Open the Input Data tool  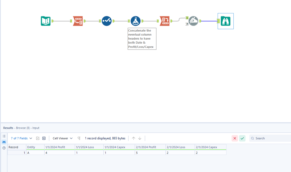(x=46, y=21)
